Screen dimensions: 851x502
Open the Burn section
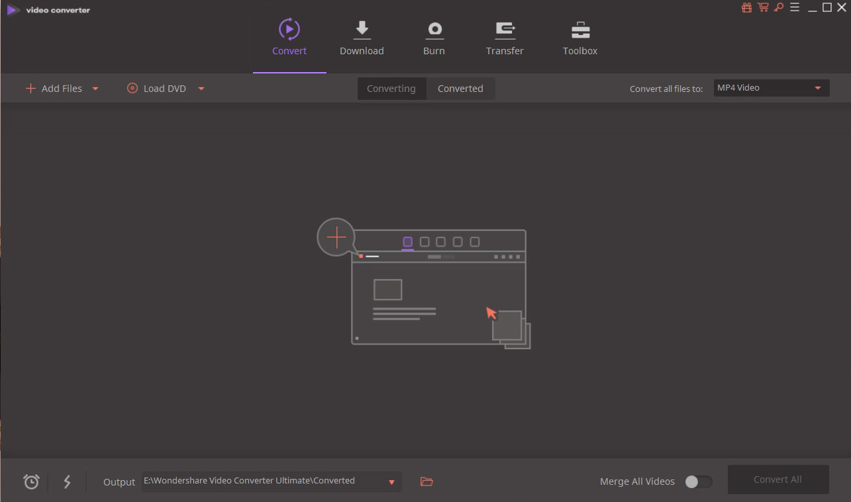[x=434, y=38]
